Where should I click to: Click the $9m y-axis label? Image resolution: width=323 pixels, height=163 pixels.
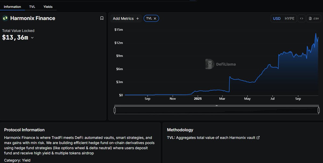[x=120, y=56]
